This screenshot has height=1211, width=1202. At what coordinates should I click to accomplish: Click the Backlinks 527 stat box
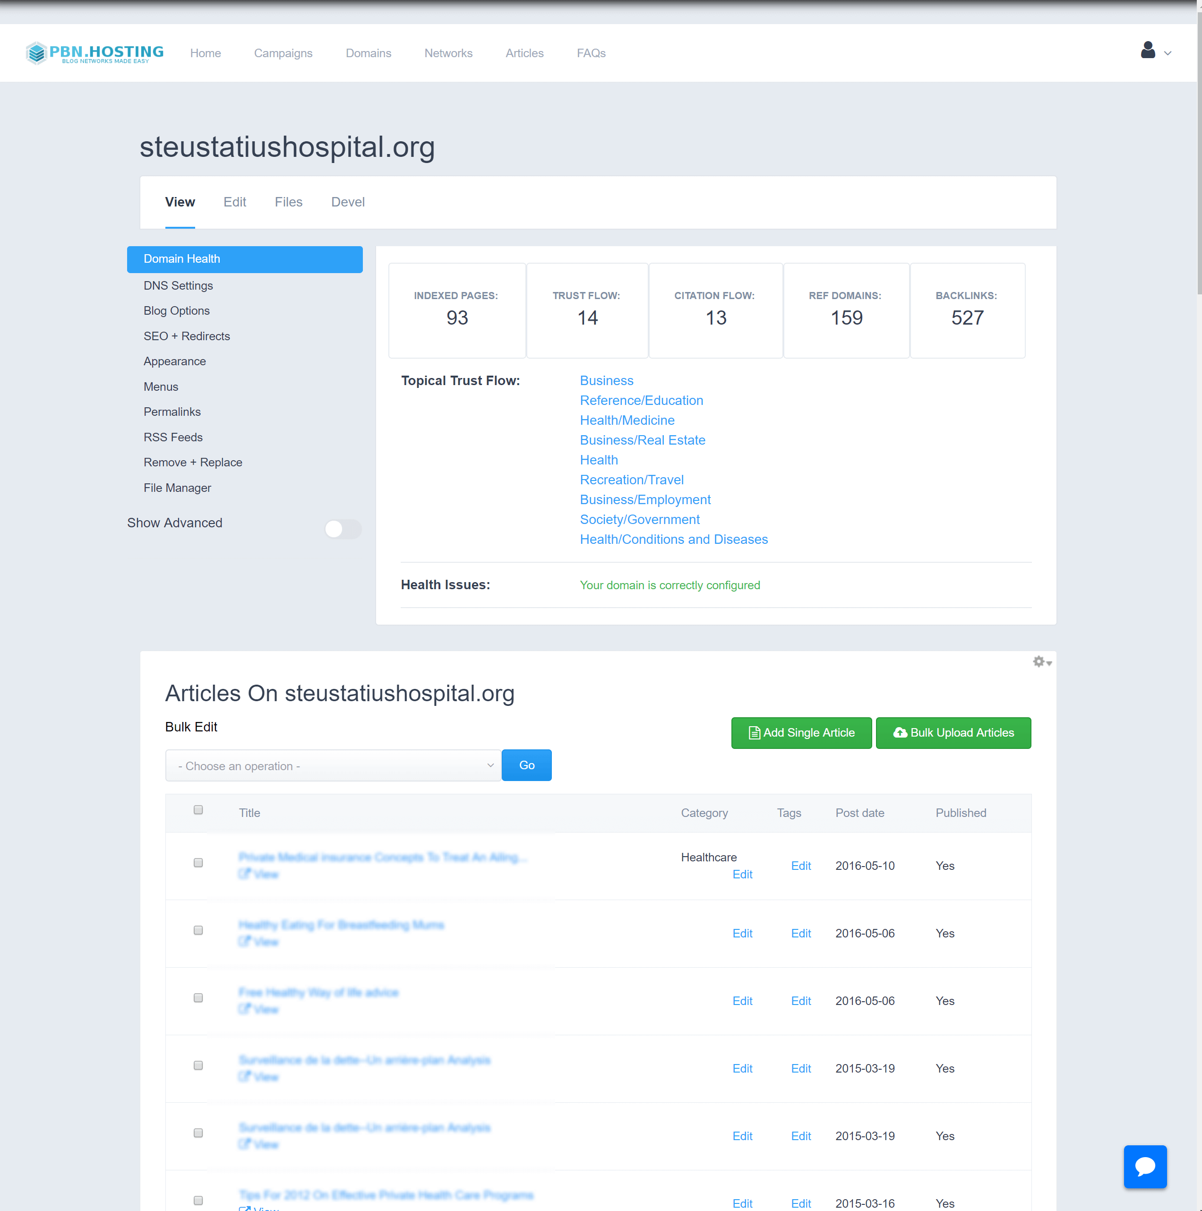(968, 311)
